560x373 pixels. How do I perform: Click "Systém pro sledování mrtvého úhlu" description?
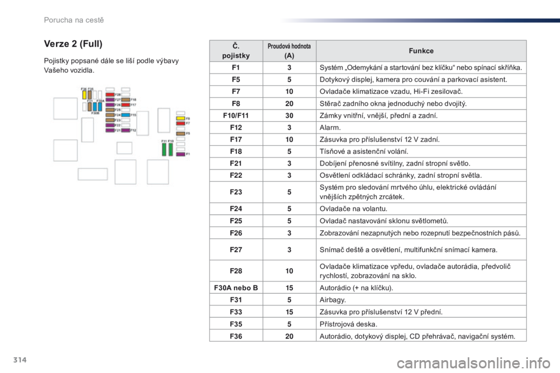408,192
